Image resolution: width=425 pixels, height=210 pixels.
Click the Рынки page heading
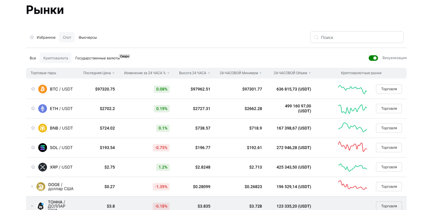point(45,10)
